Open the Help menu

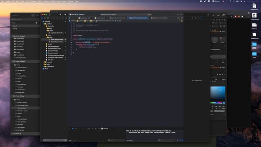(x=77, y=1)
